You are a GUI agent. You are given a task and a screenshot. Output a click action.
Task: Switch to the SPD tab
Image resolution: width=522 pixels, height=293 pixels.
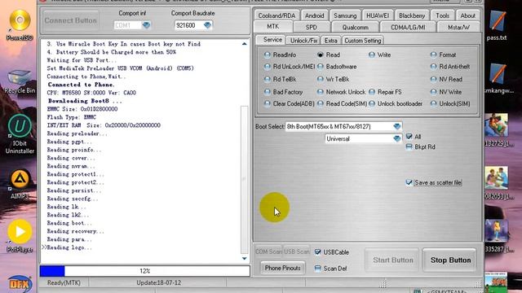coord(312,27)
